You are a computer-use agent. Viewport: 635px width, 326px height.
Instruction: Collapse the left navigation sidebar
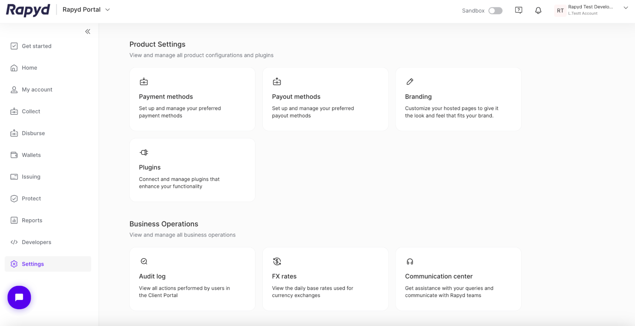(88, 31)
